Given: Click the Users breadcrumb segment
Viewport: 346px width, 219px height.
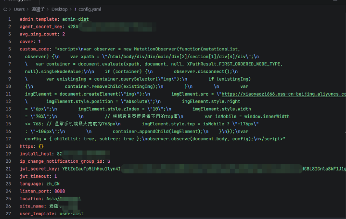Looking at the screenshot, I should pyautogui.click(x=19, y=9).
